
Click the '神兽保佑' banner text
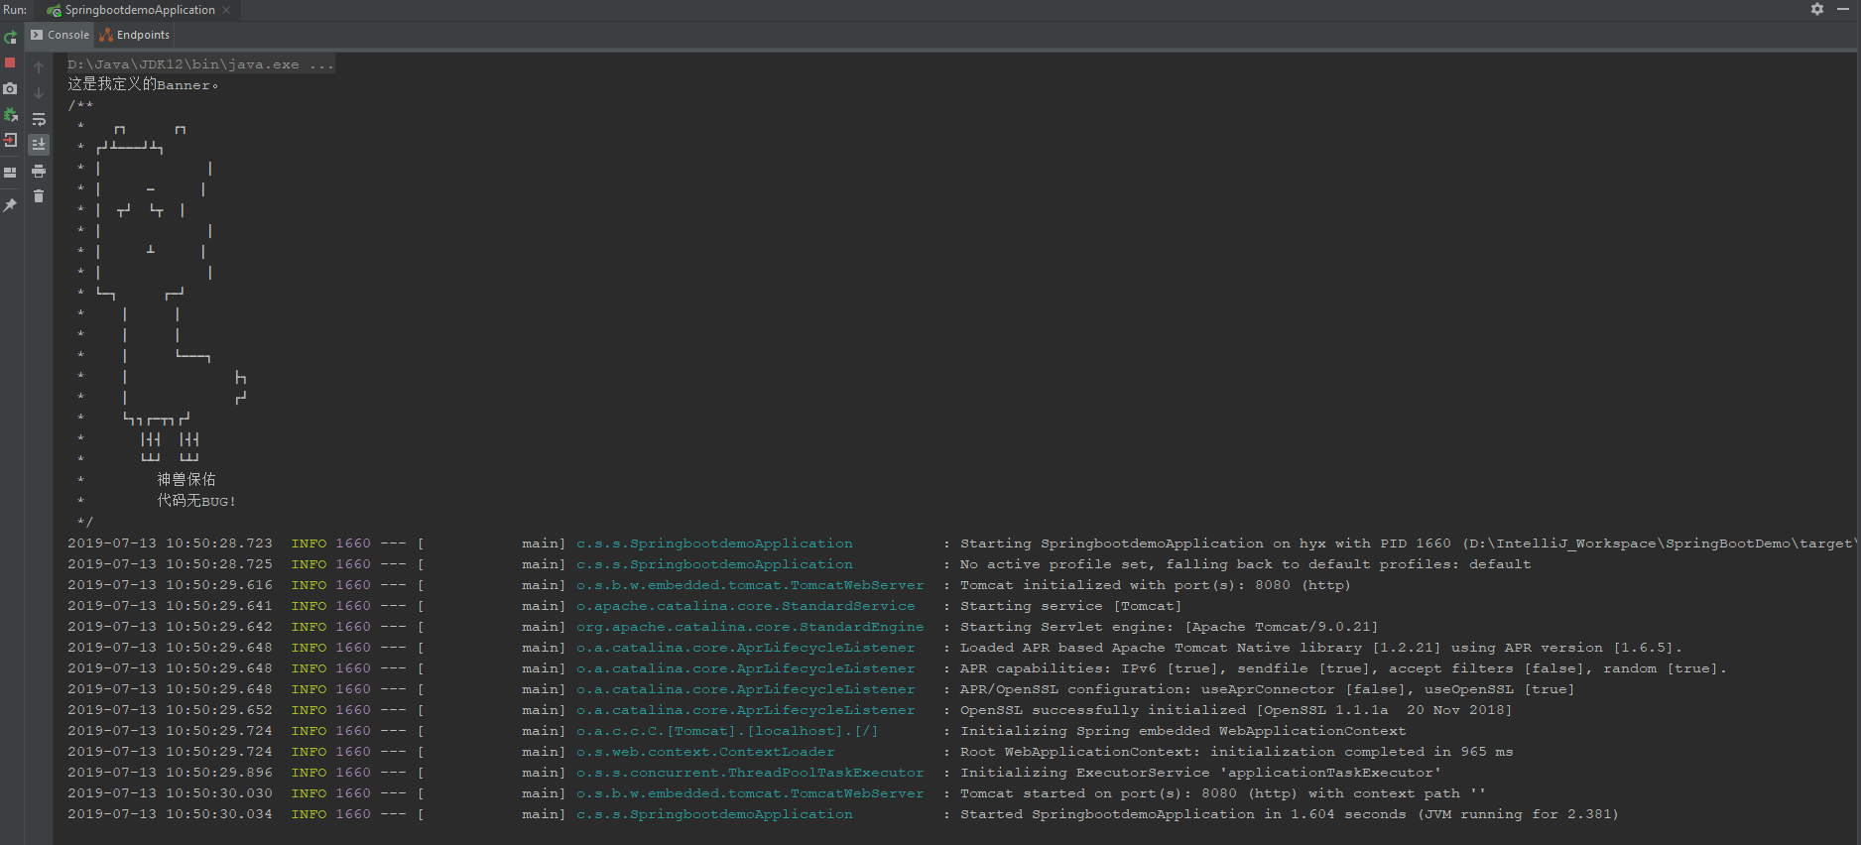pyautogui.click(x=186, y=480)
